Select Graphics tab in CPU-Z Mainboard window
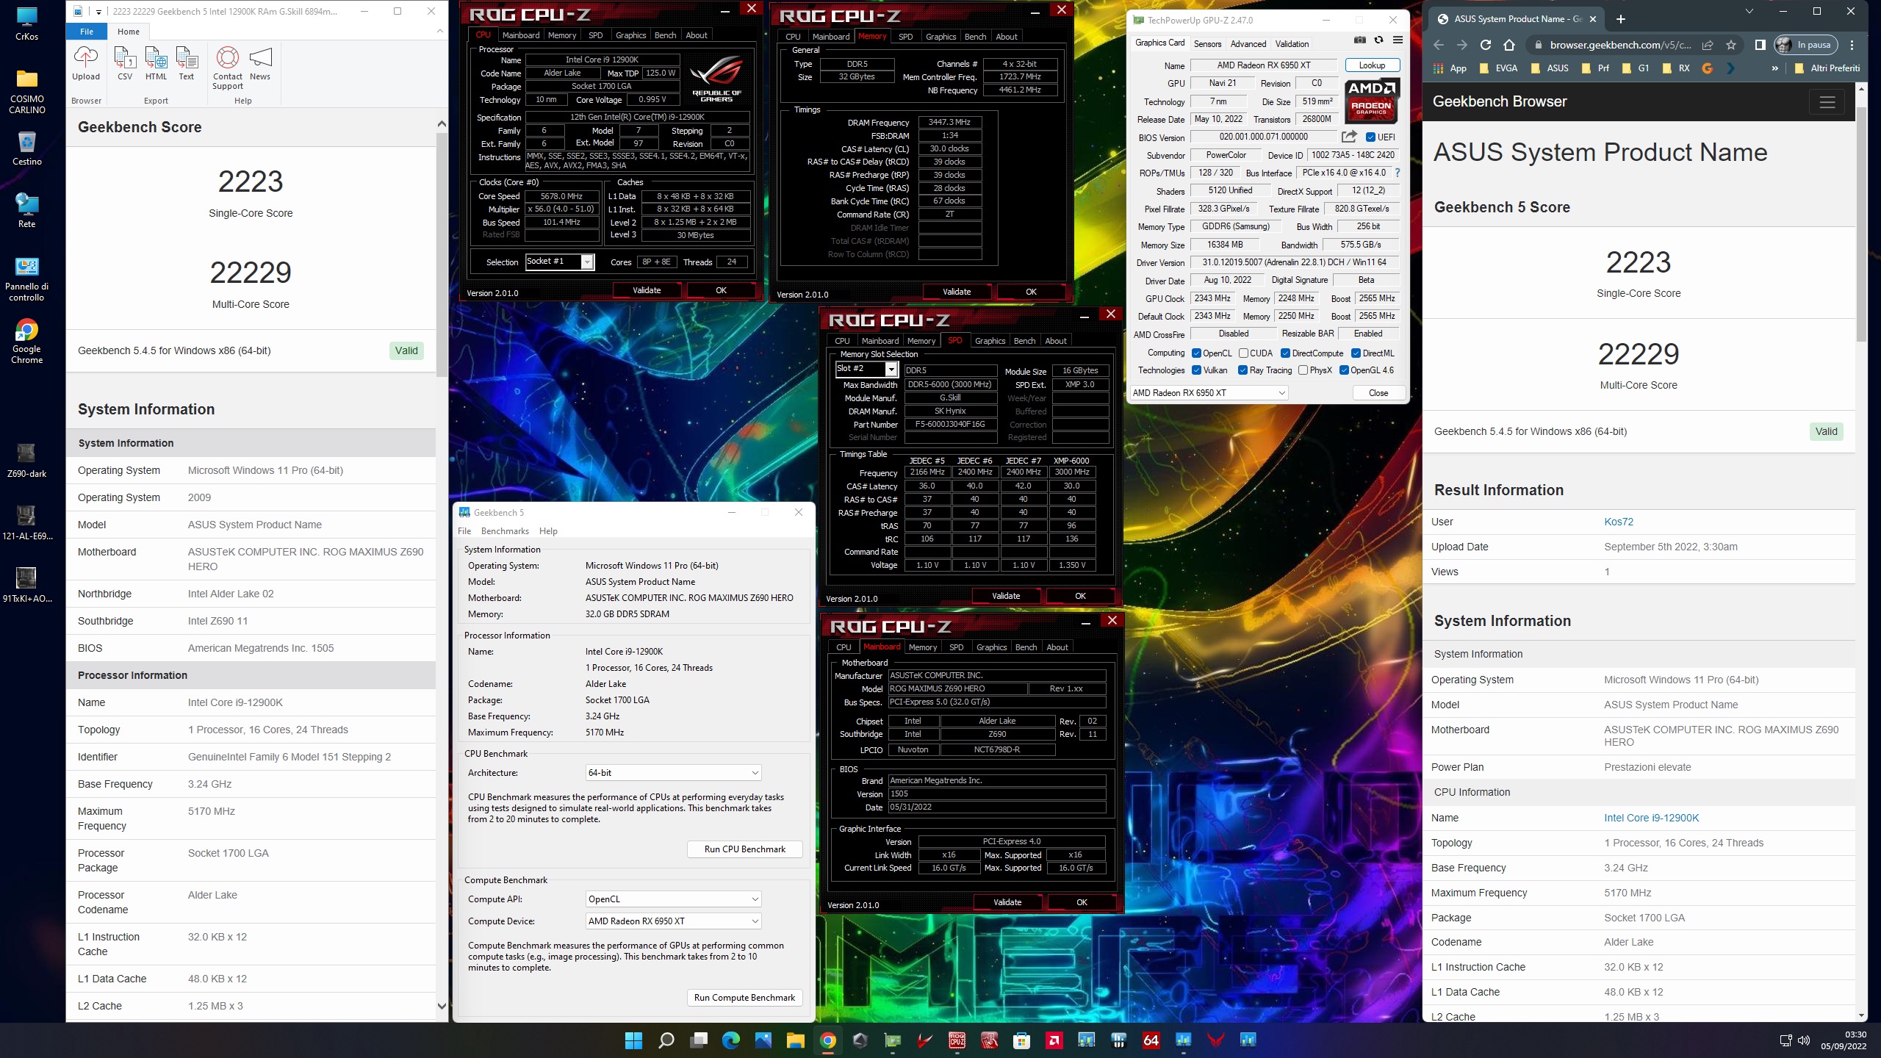 [991, 647]
